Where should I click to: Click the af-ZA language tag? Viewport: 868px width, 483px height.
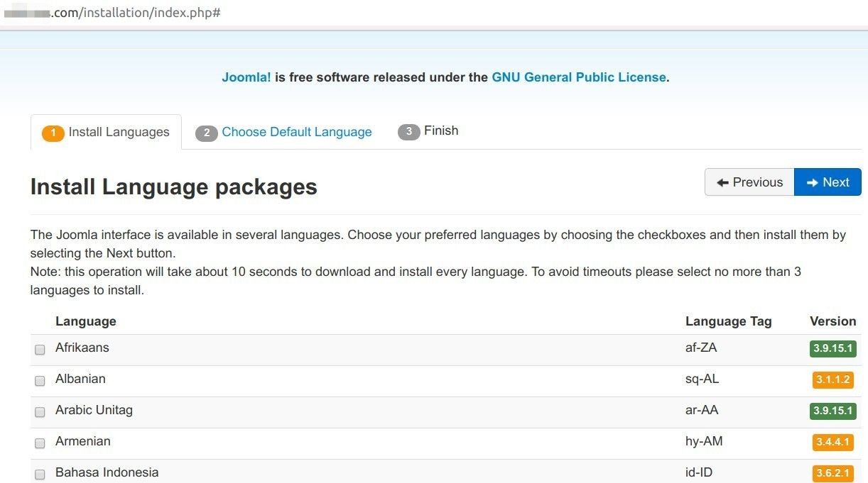(x=701, y=348)
